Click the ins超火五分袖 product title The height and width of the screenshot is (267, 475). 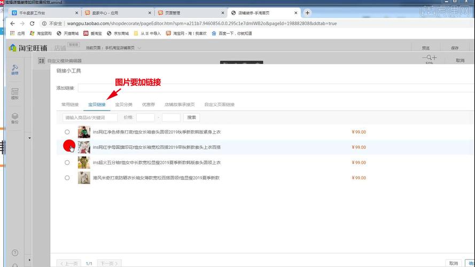point(157,162)
